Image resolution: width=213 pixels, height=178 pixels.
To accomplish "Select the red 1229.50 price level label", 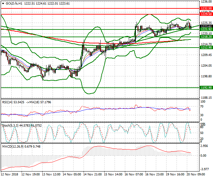I will click(x=206, y=14).
